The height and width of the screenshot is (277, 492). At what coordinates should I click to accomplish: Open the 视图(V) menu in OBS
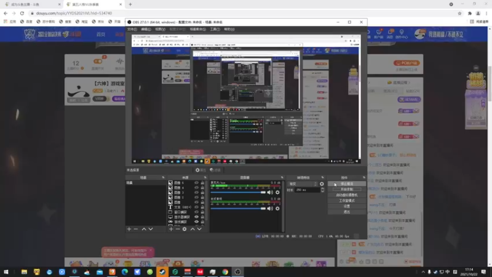pyautogui.click(x=160, y=29)
